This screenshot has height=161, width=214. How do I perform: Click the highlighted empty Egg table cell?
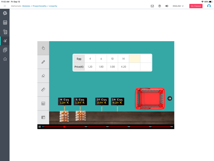[x=135, y=59]
